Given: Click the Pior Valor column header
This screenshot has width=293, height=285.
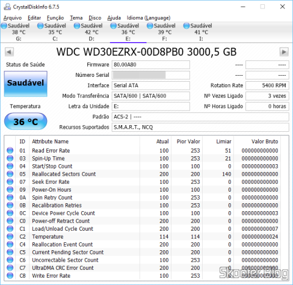Looking at the screenshot, I should pos(187,142).
